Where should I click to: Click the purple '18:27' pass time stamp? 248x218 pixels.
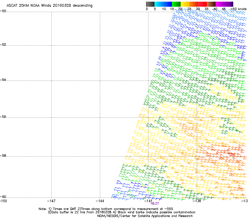click(x=154, y=204)
